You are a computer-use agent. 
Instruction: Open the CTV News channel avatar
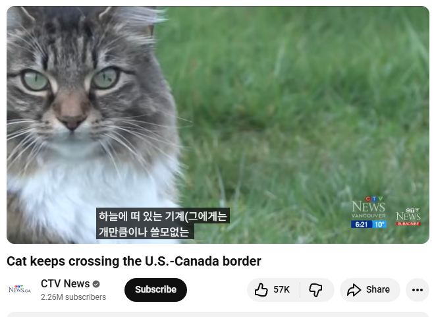[20, 289]
